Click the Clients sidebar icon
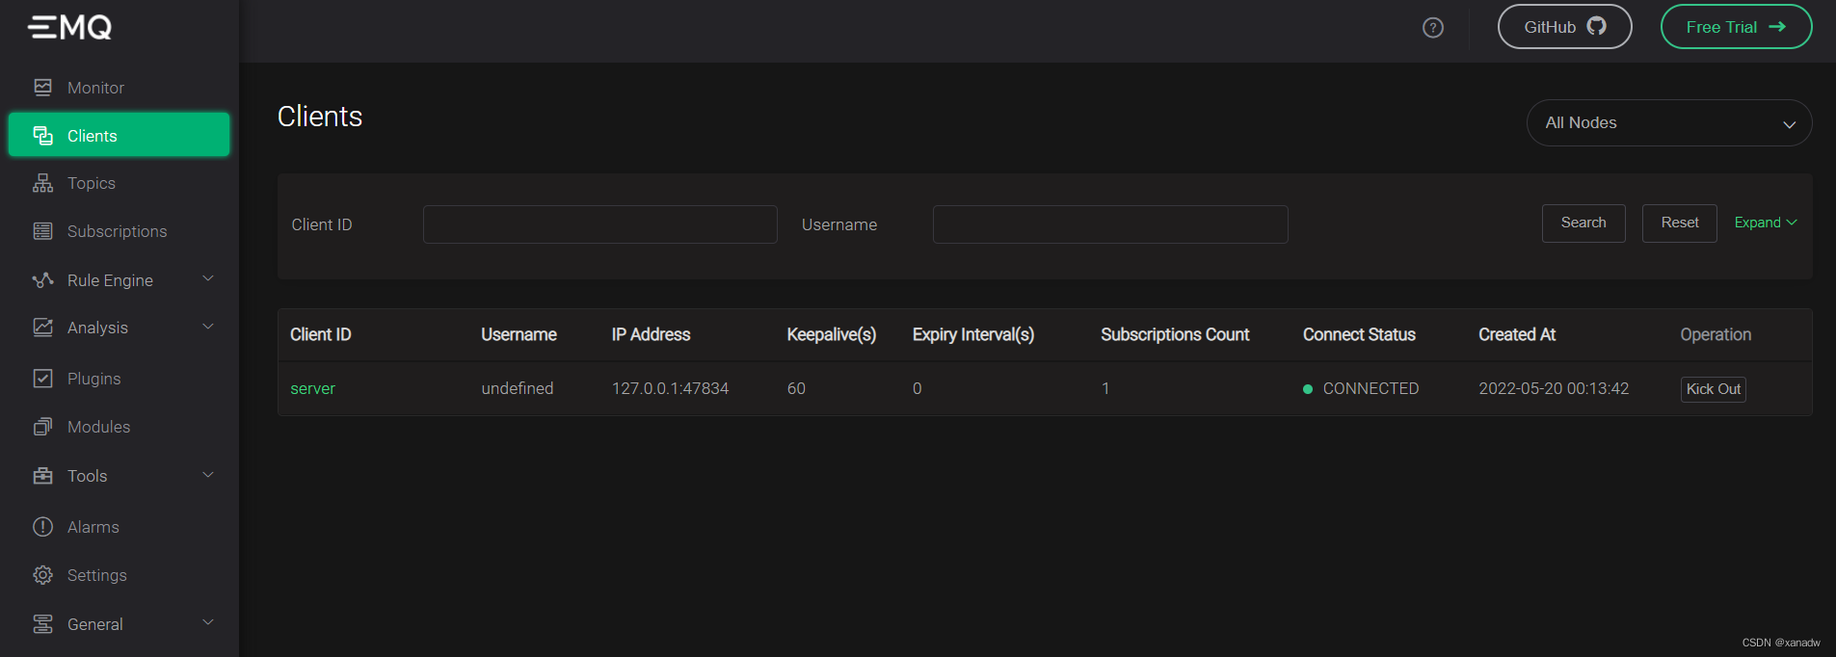 pyautogui.click(x=42, y=136)
